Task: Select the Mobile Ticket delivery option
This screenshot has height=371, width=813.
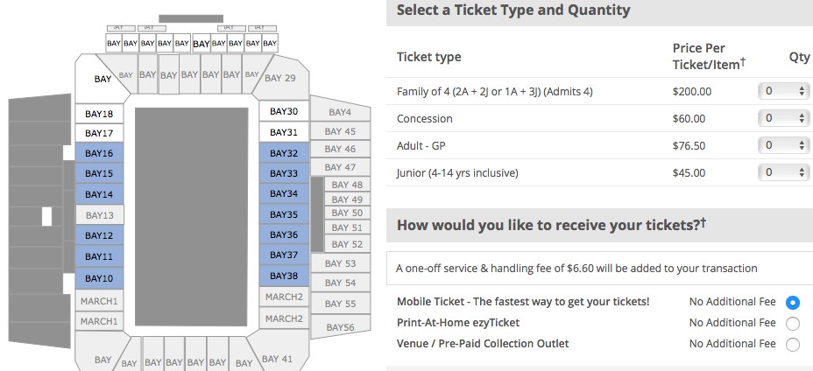Action: coord(792,303)
